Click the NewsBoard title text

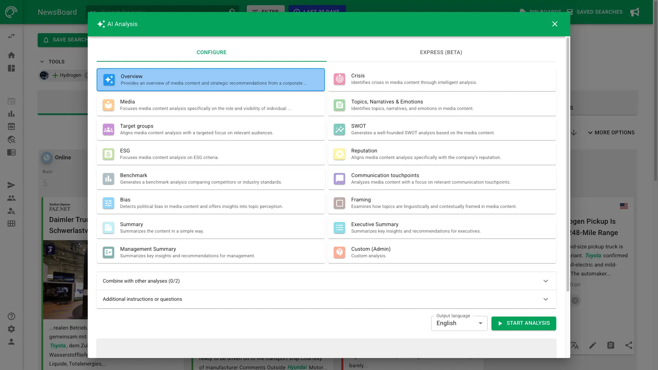57,12
